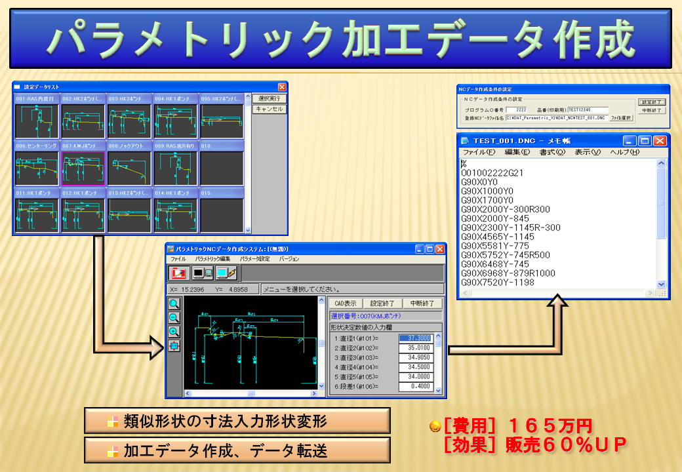Image resolution: width=682 pixels, height=472 pixels.
Task: Select the zoom out magnifier tool
Action: pos(174,318)
